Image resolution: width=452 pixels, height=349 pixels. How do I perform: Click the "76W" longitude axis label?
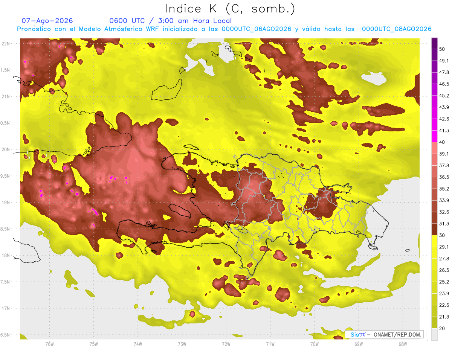click(49, 344)
